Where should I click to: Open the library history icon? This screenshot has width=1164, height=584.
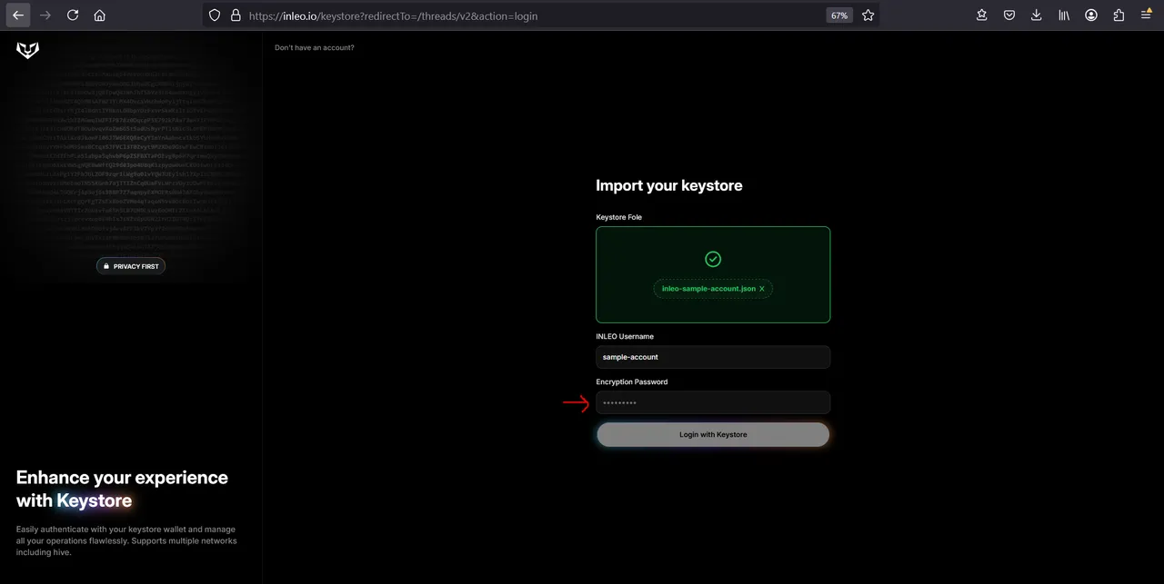pos(1064,15)
